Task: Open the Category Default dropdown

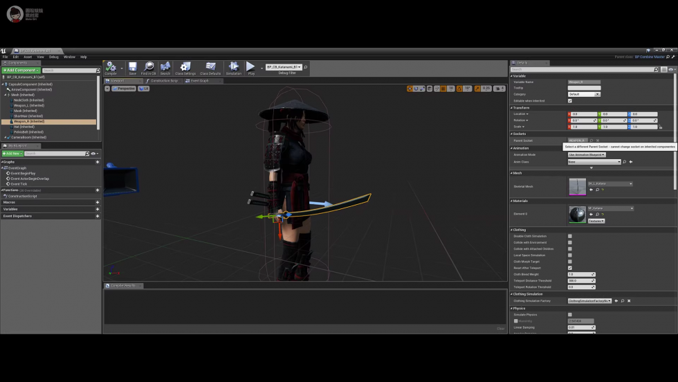Action: (x=584, y=94)
